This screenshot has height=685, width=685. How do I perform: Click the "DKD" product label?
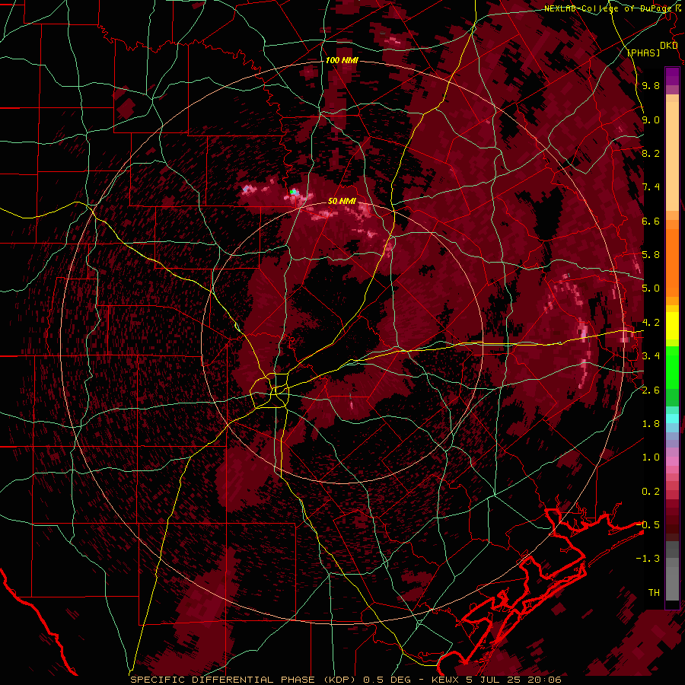click(x=669, y=46)
